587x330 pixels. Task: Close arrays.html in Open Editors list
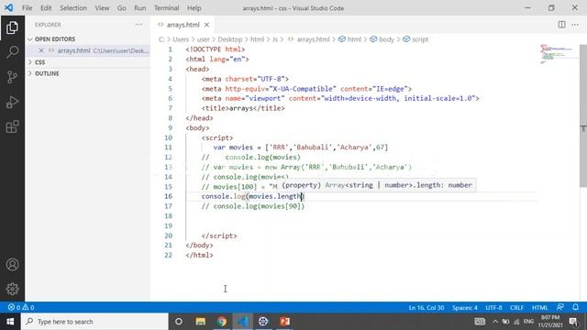point(41,50)
